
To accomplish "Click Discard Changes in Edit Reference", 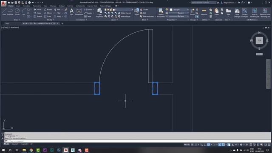I will pos(244,13).
